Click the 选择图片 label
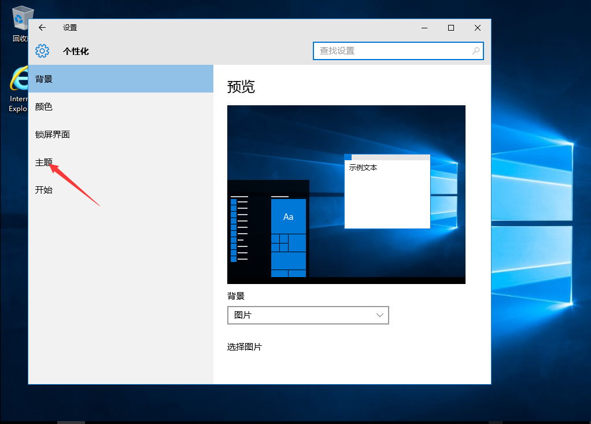The height and width of the screenshot is (424, 591). (245, 347)
